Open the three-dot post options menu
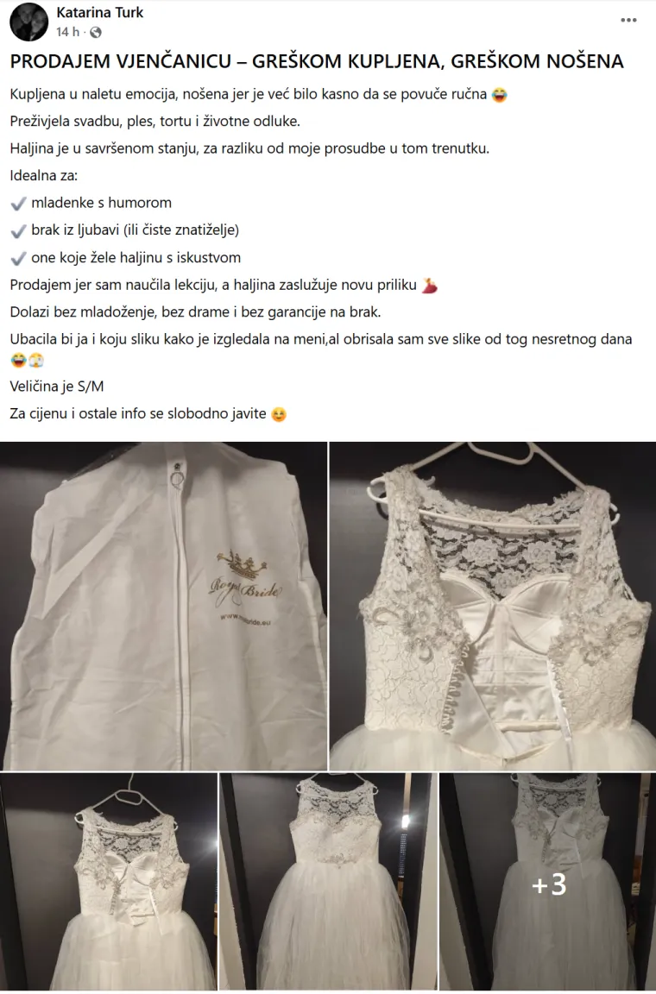 click(628, 21)
